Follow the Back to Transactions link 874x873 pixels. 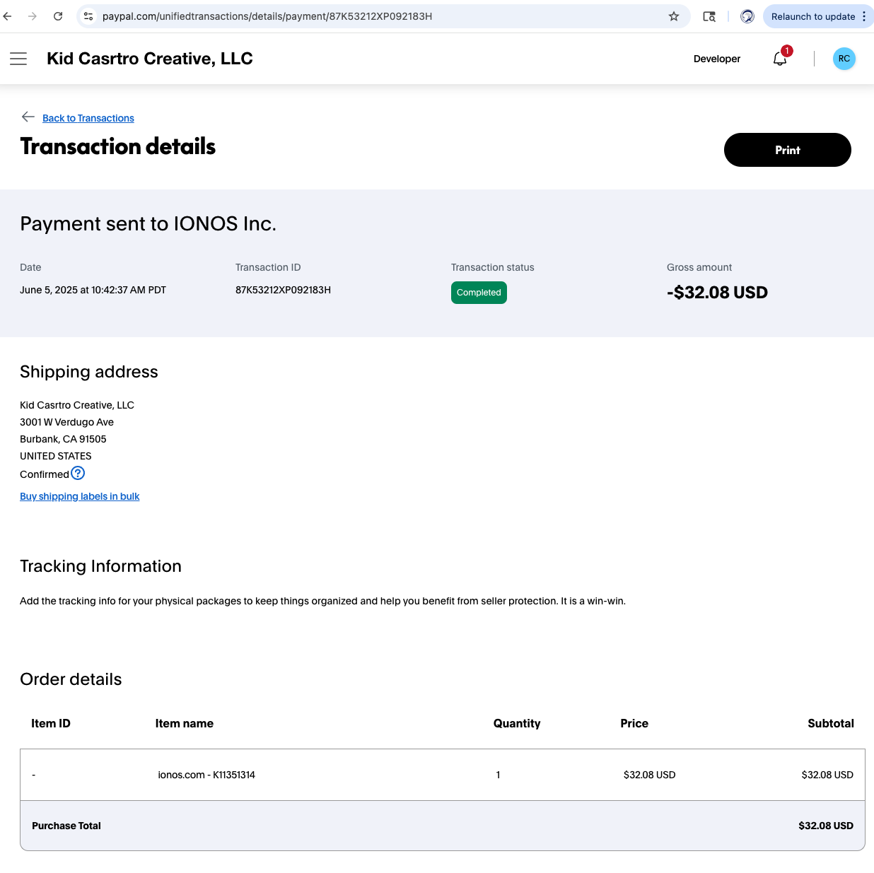coord(88,118)
